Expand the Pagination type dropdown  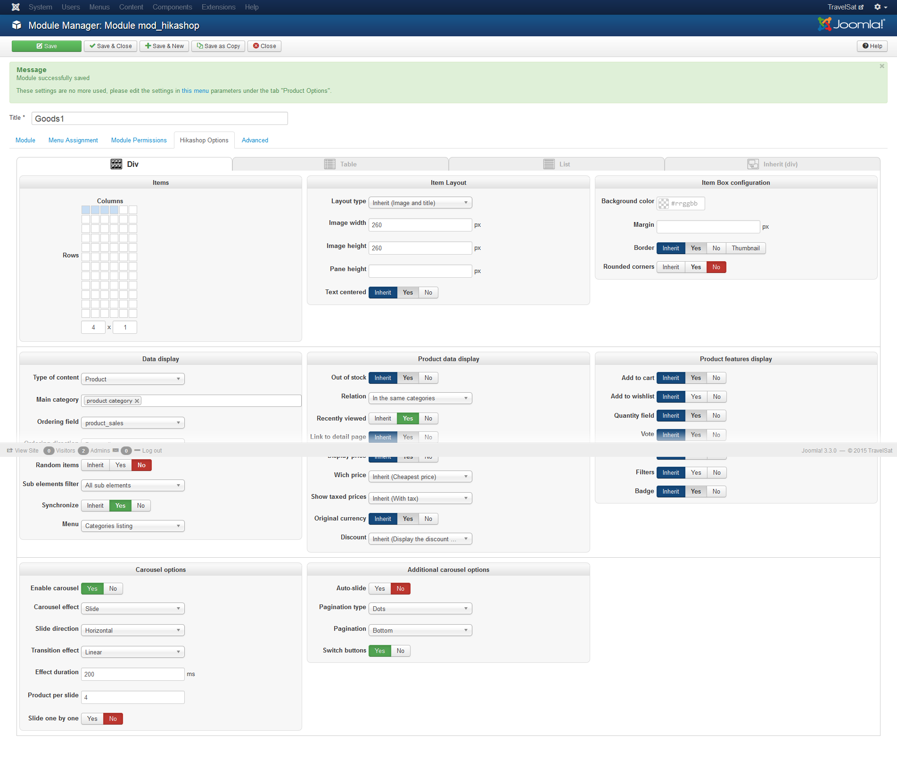coord(420,609)
